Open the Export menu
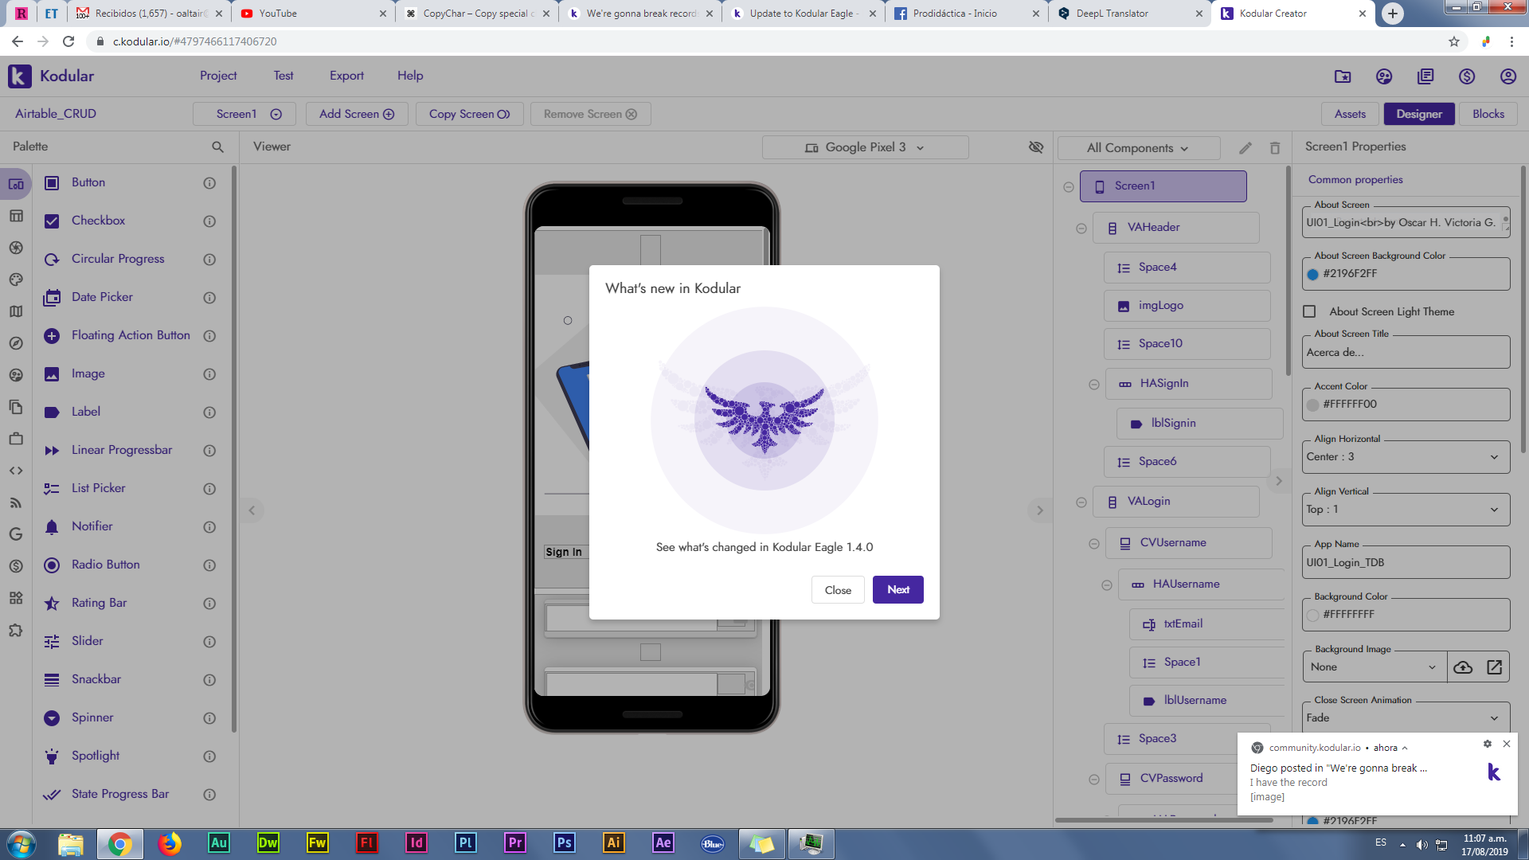 pyautogui.click(x=346, y=76)
